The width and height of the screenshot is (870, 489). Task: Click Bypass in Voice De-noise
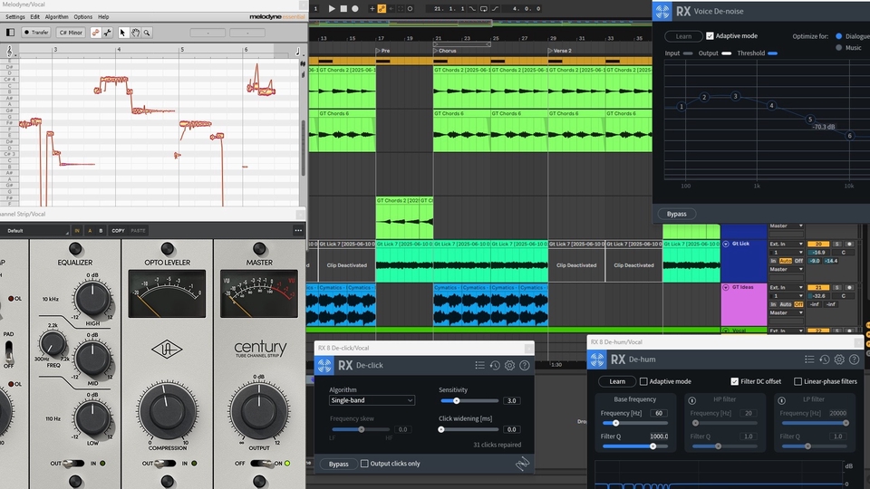677,214
